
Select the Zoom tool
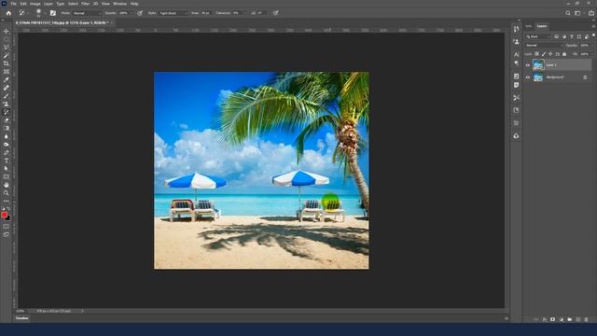(x=7, y=193)
